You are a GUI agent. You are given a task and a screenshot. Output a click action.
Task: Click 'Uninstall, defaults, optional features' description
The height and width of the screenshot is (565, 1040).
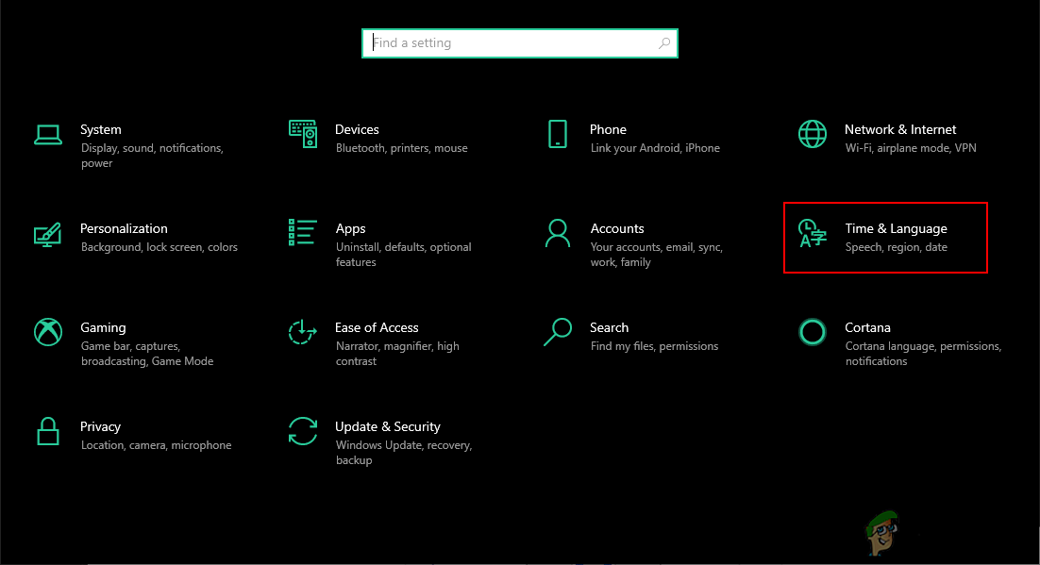click(x=403, y=254)
